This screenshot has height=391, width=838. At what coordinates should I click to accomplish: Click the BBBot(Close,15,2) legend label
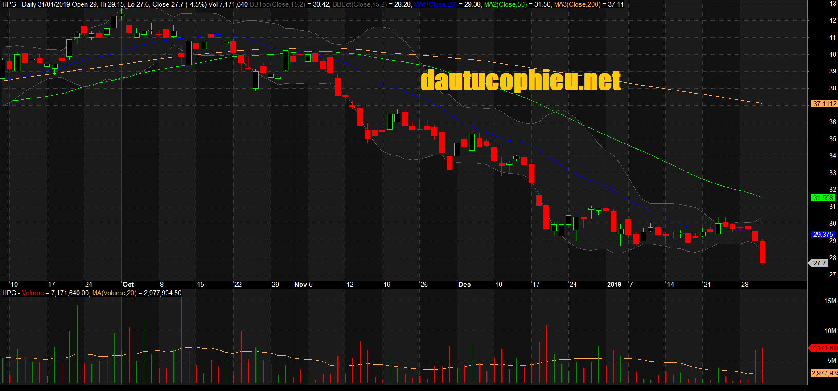359,4
